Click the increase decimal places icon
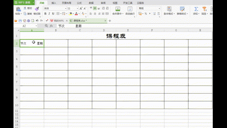The width and height of the screenshot is (227, 128). 155,14
